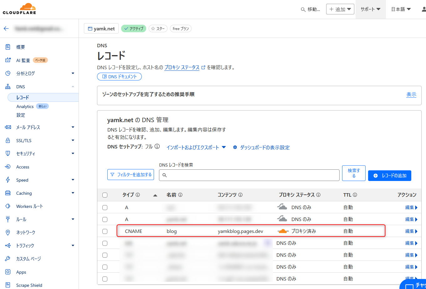Screen dimensions: 426x289
Task: Collapse the DNS sidebar section
Action: click(x=73, y=87)
